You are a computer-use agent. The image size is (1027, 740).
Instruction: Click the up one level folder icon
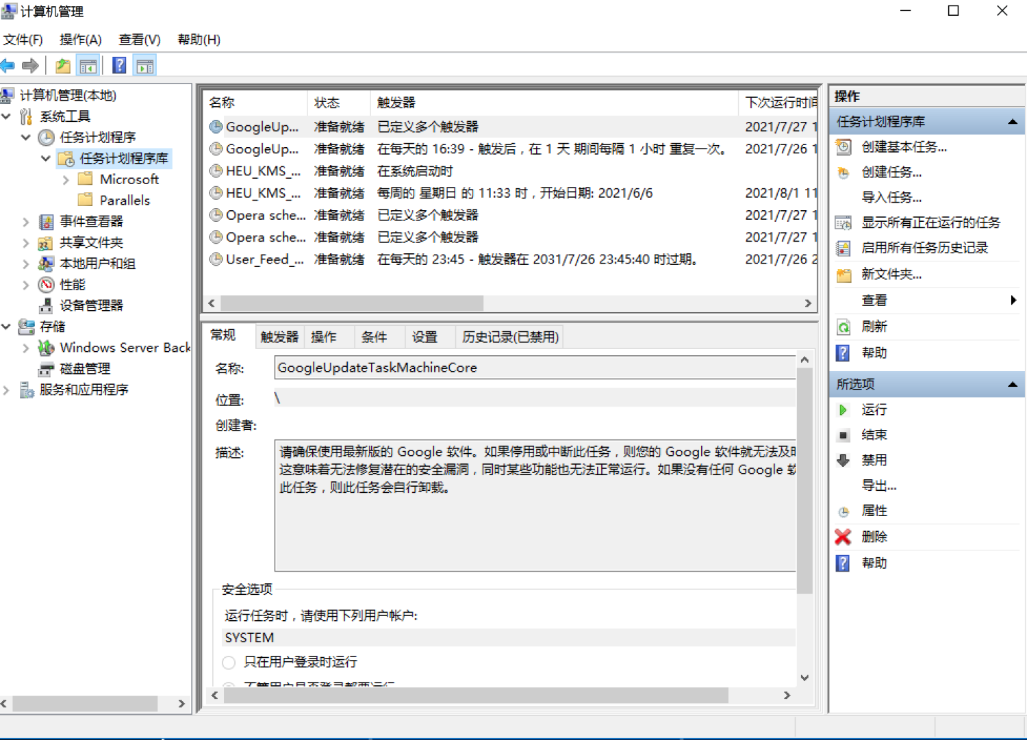point(63,66)
